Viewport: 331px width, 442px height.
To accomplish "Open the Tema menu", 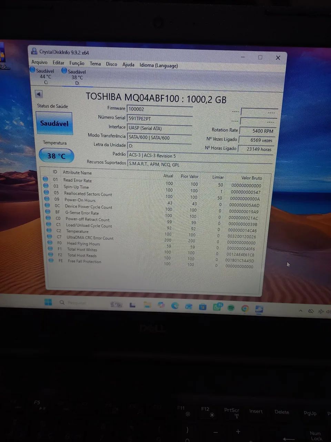I will click(95, 64).
